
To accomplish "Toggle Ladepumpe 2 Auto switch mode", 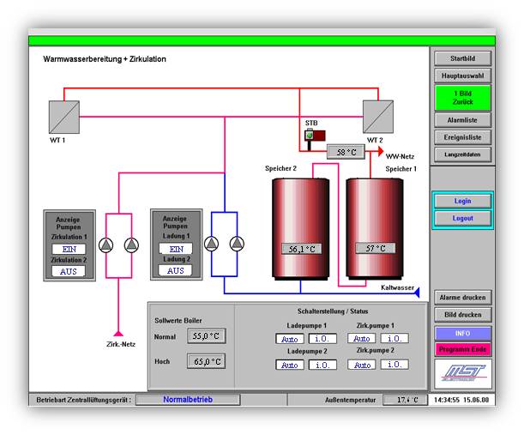I will tap(290, 365).
